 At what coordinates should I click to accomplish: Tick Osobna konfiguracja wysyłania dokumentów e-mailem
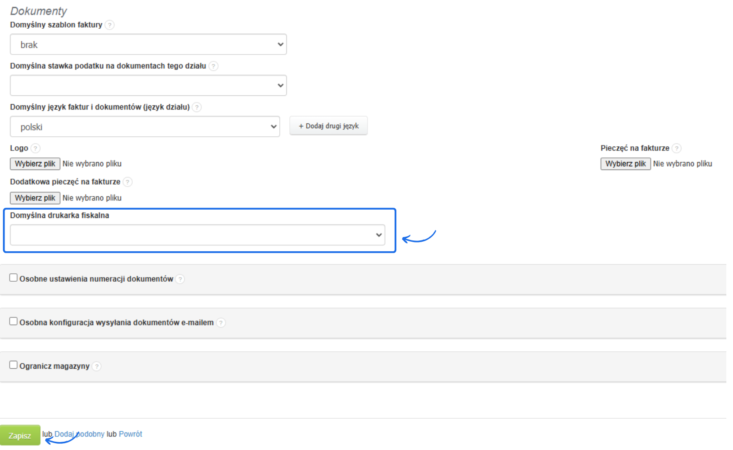pos(13,321)
